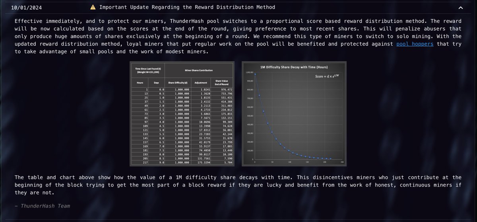477x222 pixels.
Task: Click the adjustment cell 3.2113
Action: click(206, 106)
